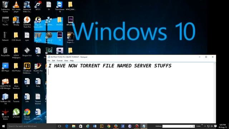Screen dimensions: 229x129
Task: Select the COD Ghosts folder
Action: click(x=16, y=37)
